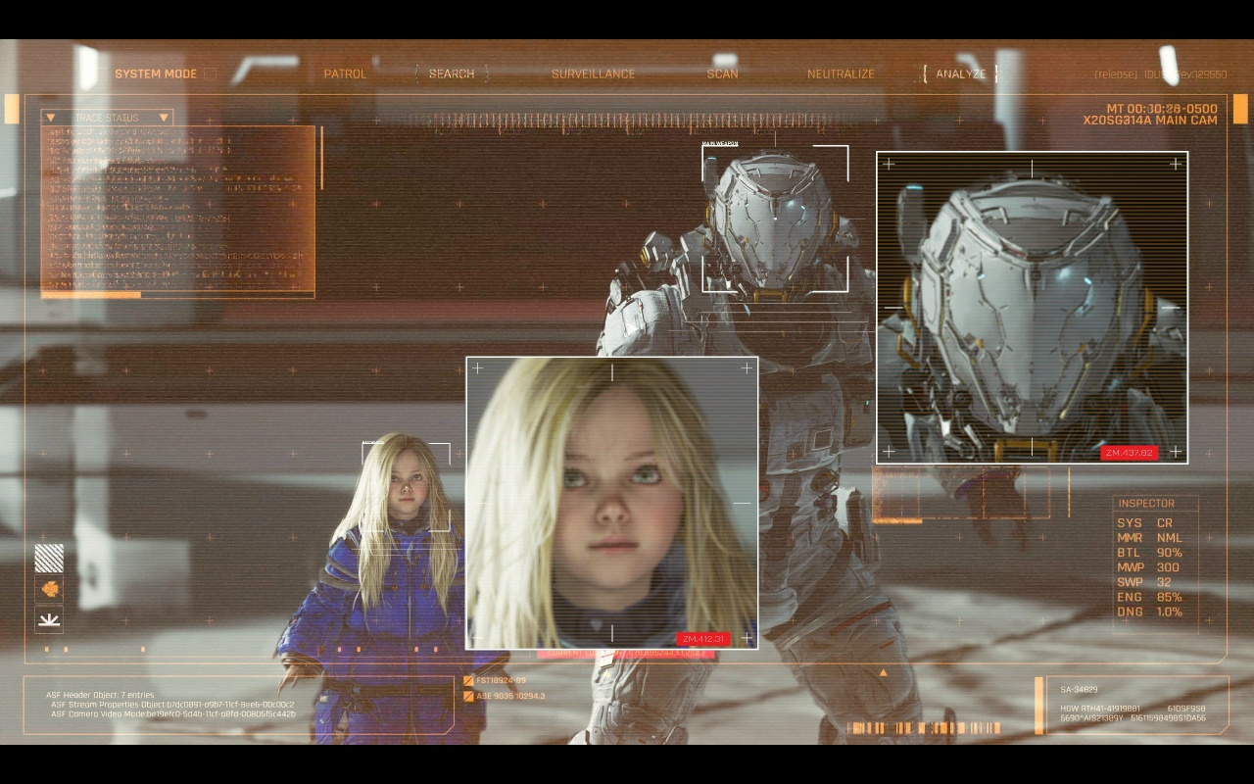Click the DNG 1.0% inspector row
This screenshot has width=1254, height=784.
tap(1150, 612)
